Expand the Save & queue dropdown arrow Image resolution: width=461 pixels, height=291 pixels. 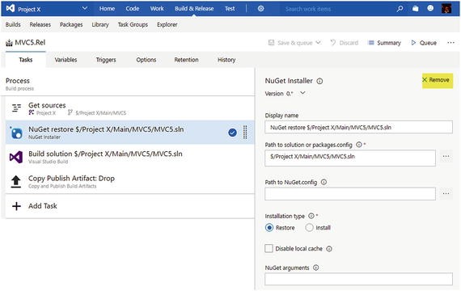pyautogui.click(x=318, y=43)
